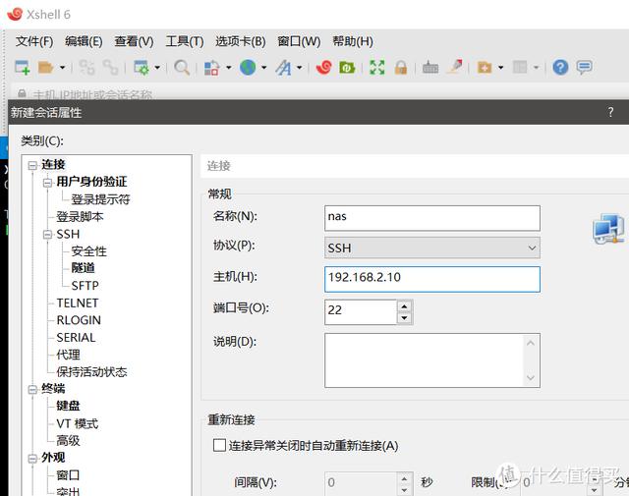The image size is (629, 496).
Task: Select 登录脚本 in the category tree
Action: (80, 216)
